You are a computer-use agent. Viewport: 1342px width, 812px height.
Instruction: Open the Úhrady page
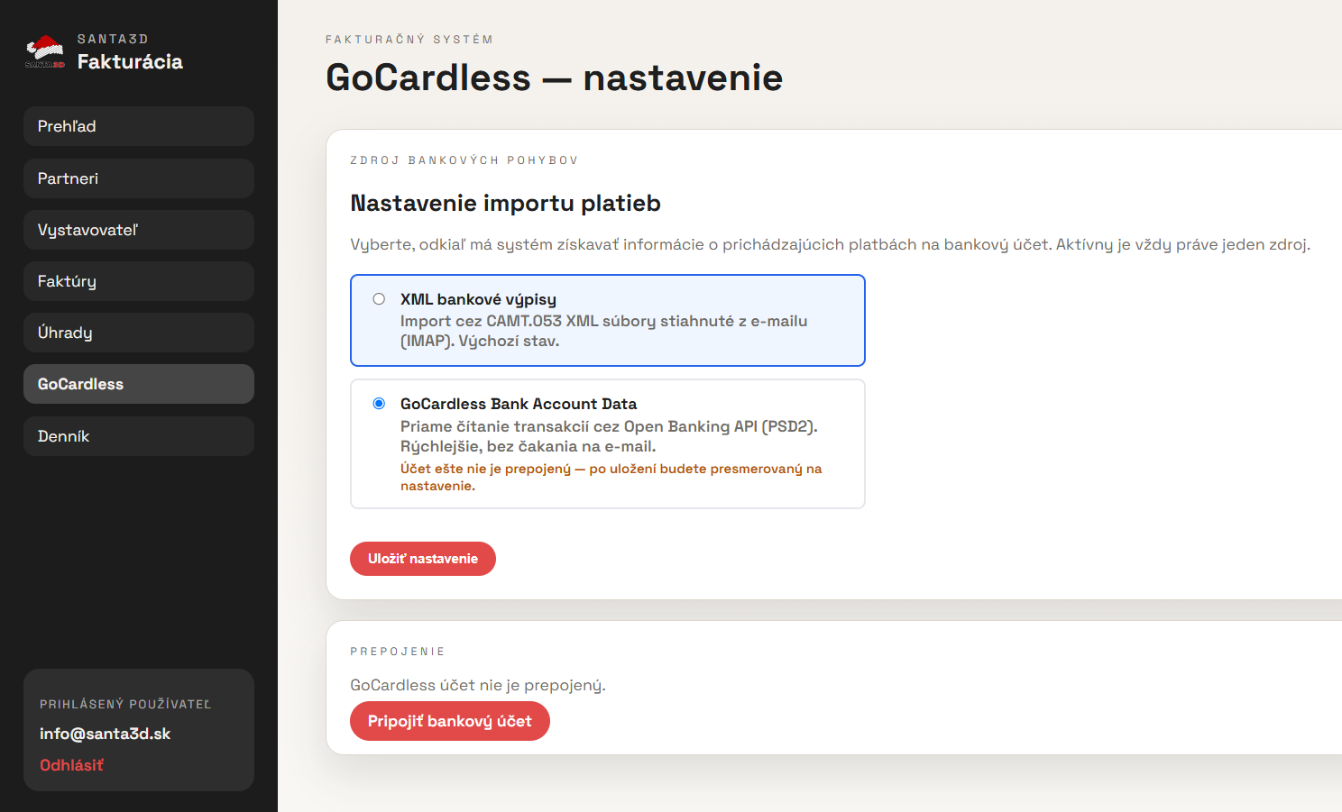(139, 333)
